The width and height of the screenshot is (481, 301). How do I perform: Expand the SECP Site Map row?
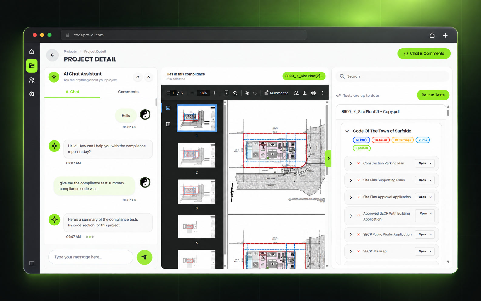[x=351, y=252]
